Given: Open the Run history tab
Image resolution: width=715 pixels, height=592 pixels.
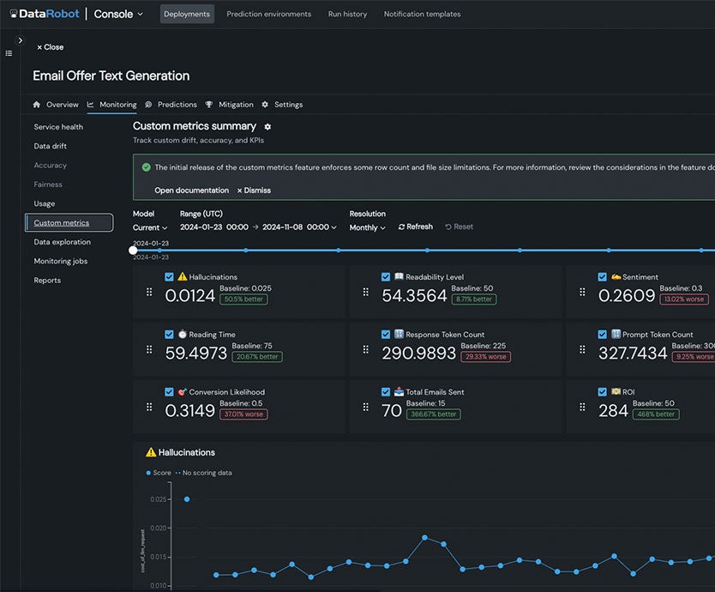Looking at the screenshot, I should click(x=347, y=14).
